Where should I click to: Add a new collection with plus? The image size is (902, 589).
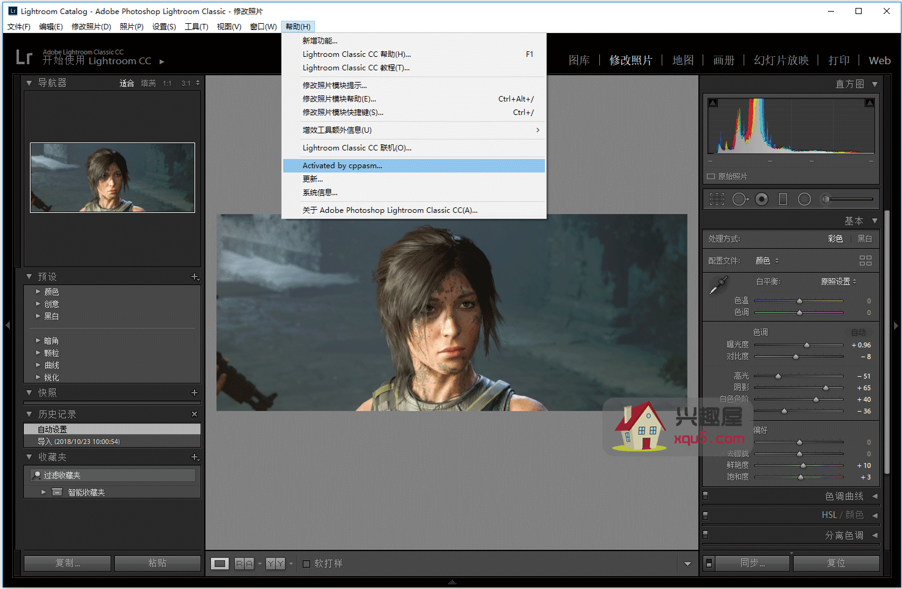(195, 457)
